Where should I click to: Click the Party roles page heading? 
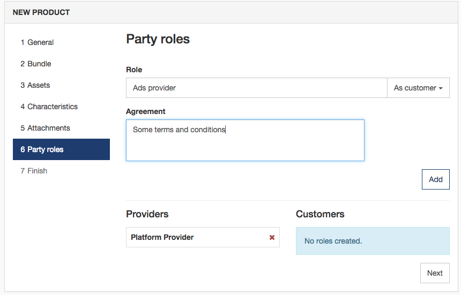158,39
